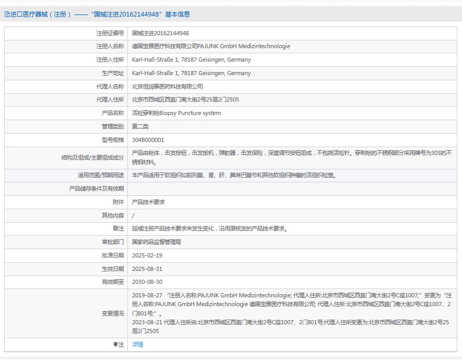The image size is (462, 360).
Task: Click the document icon before 进口医疗器械（注册）
Action: (7, 15)
